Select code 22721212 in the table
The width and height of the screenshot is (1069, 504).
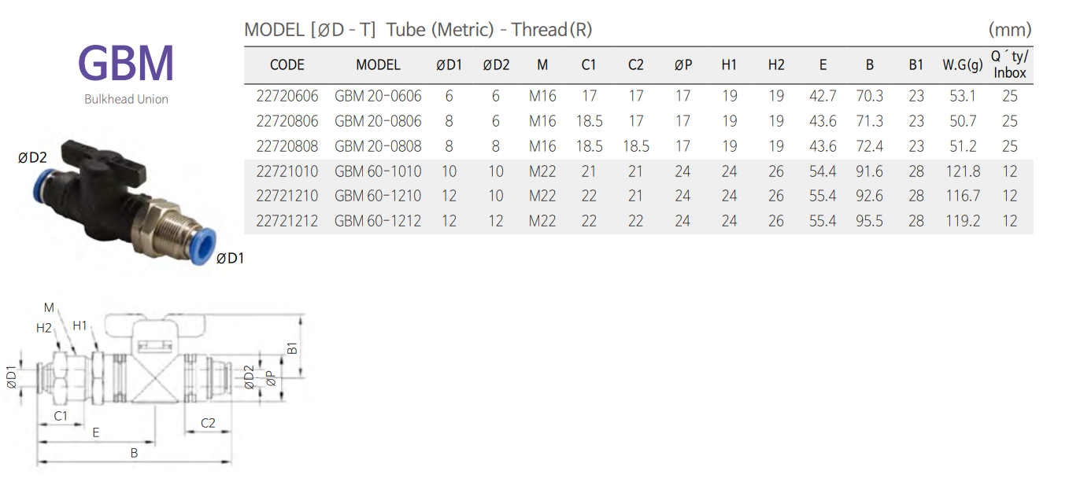point(287,221)
